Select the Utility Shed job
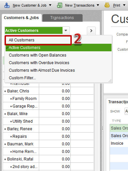Screen dimensions: 128x171 pyautogui.click(x=22, y=121)
